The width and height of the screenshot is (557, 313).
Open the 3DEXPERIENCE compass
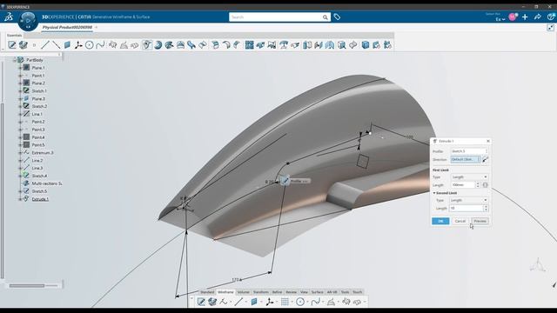28,21
